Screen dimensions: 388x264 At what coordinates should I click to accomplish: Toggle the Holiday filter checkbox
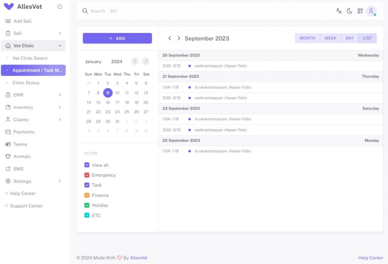click(x=87, y=205)
